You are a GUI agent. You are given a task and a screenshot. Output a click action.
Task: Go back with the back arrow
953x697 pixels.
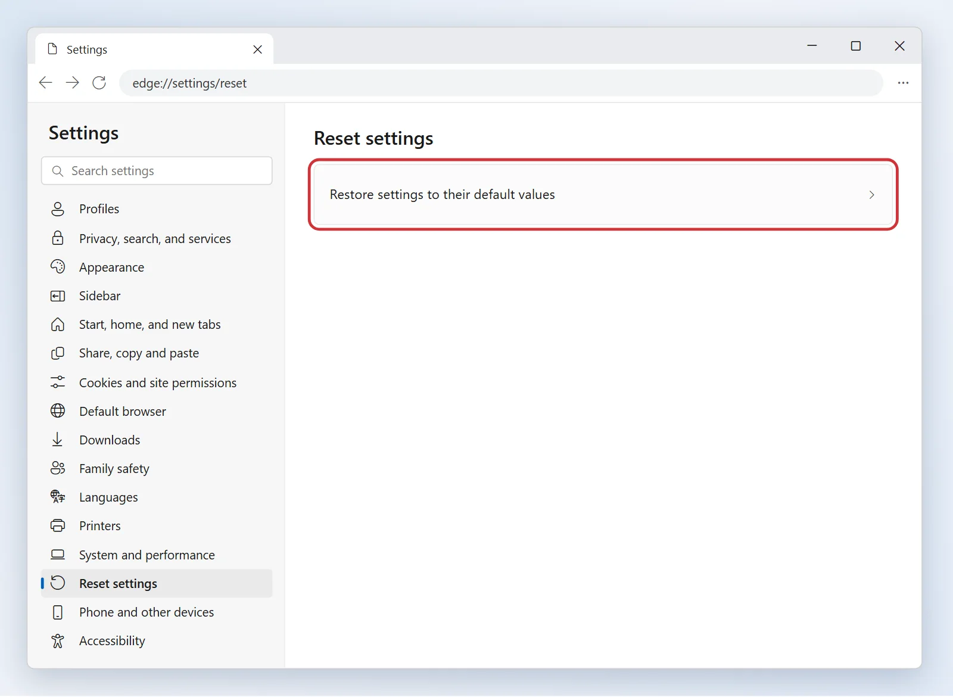coord(45,83)
